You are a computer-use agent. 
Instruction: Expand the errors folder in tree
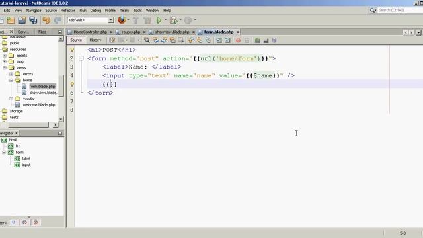pyautogui.click(x=11, y=74)
